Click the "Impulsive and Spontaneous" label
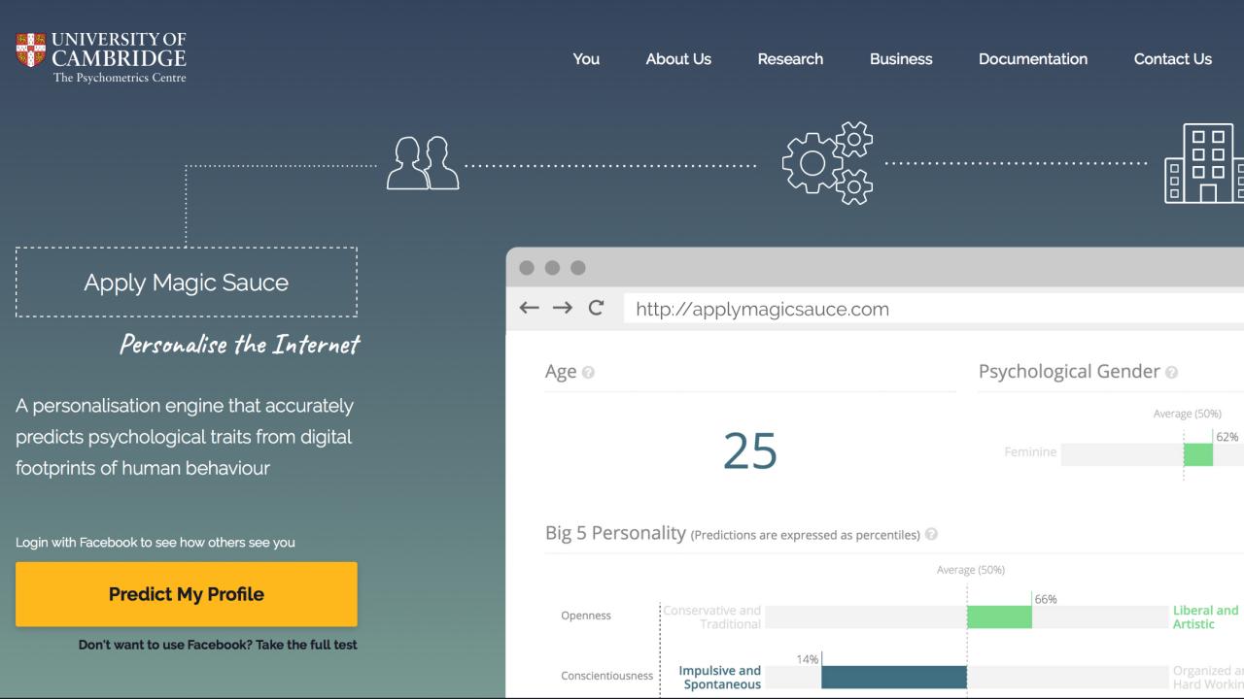This screenshot has width=1244, height=699. click(x=720, y=678)
